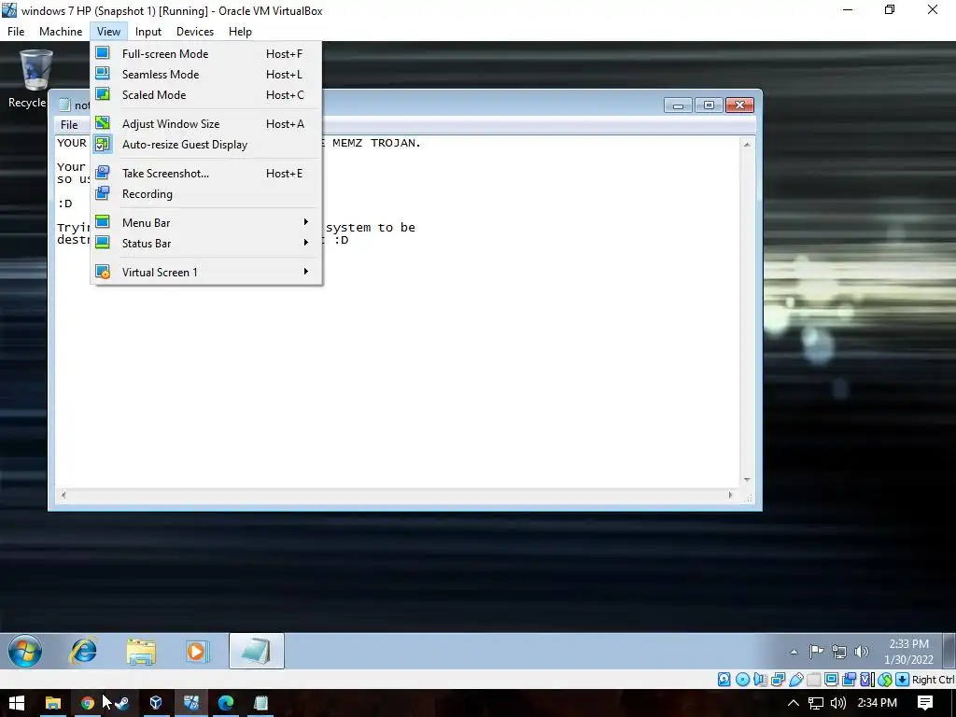Enable Scaled Mode in View menu
The height and width of the screenshot is (717, 956).
coord(206,95)
